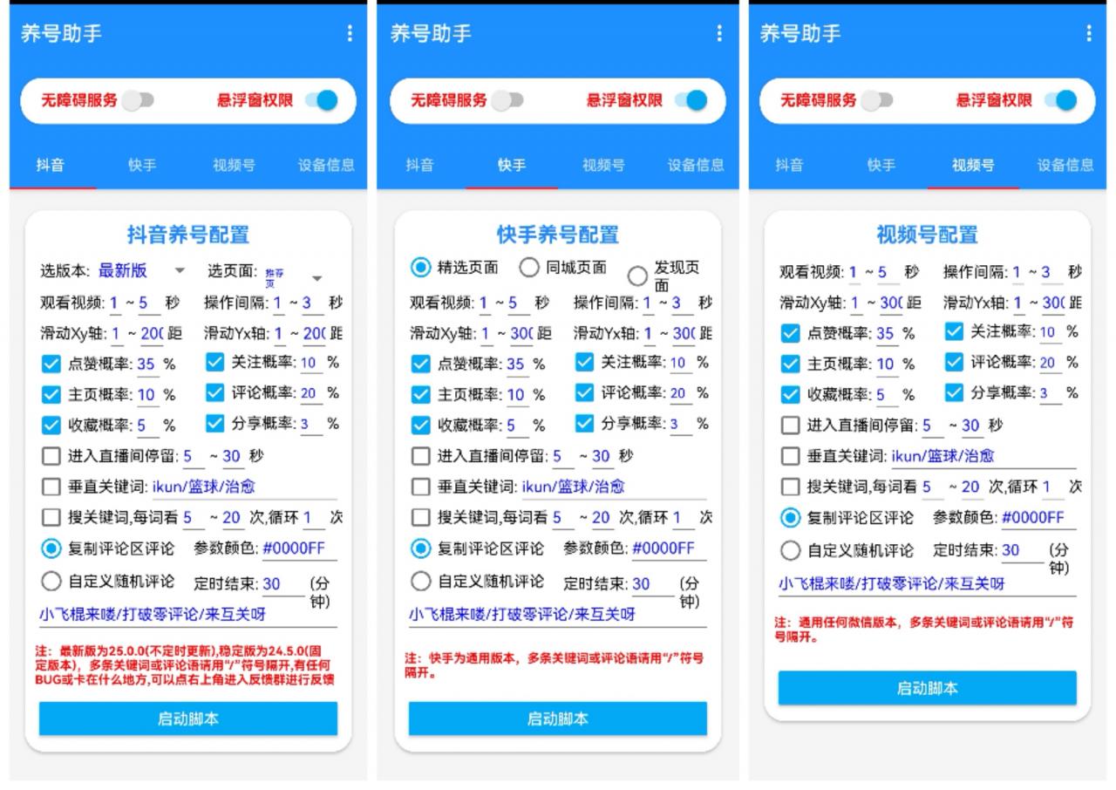
Task: Disable the 悬浮窗权限 toggle
Action: (x=322, y=100)
